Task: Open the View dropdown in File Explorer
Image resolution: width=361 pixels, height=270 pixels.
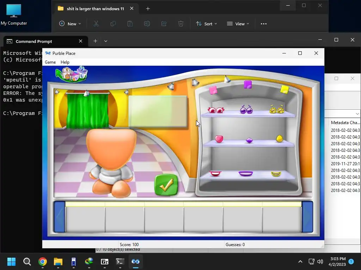Action: pyautogui.click(x=238, y=24)
